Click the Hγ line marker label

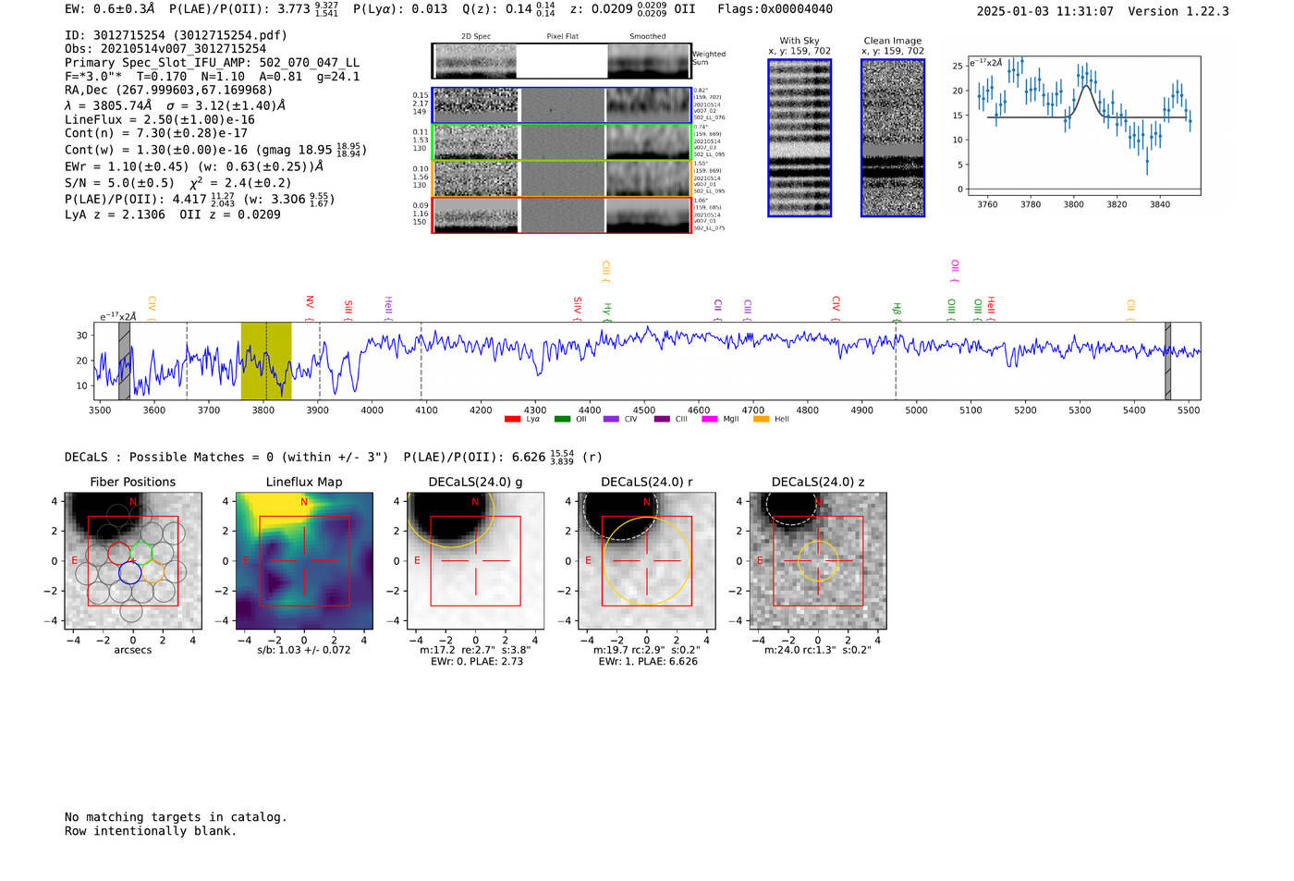pos(607,312)
